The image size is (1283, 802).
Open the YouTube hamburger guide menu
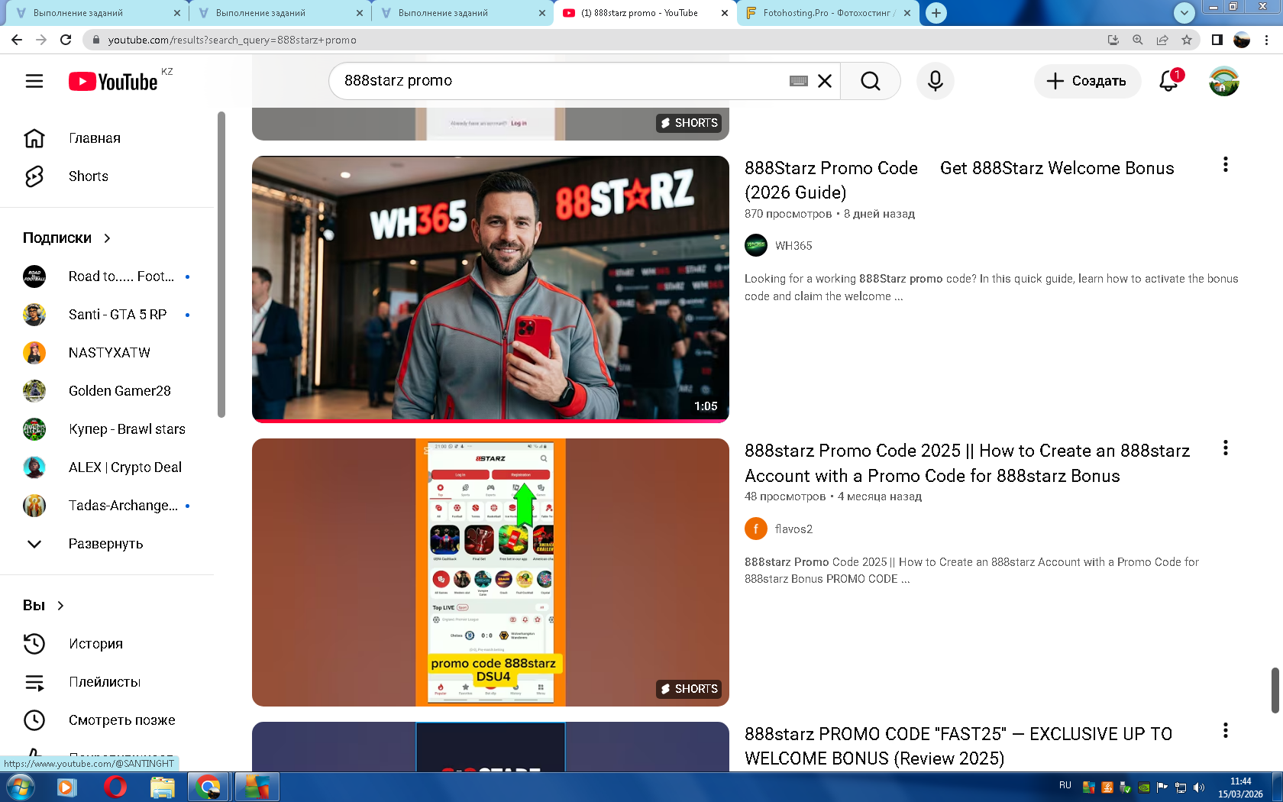coord(34,81)
